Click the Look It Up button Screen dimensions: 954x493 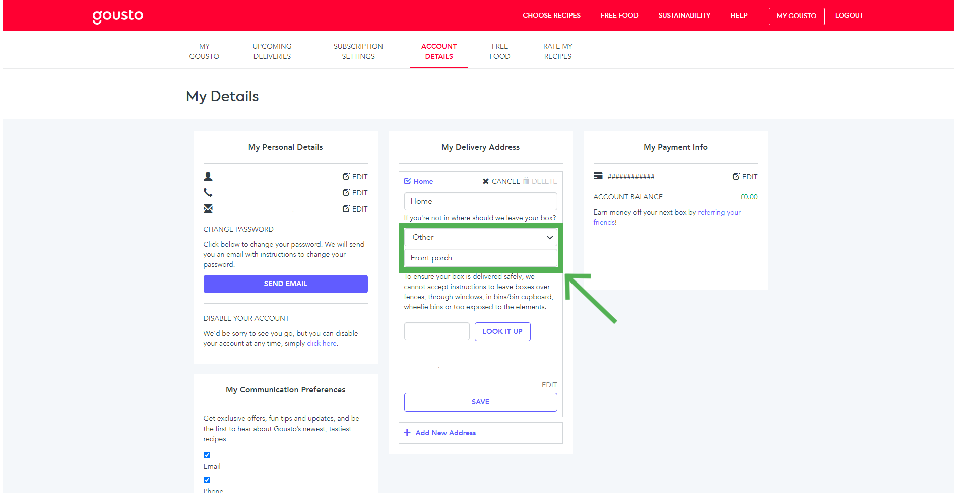point(502,331)
